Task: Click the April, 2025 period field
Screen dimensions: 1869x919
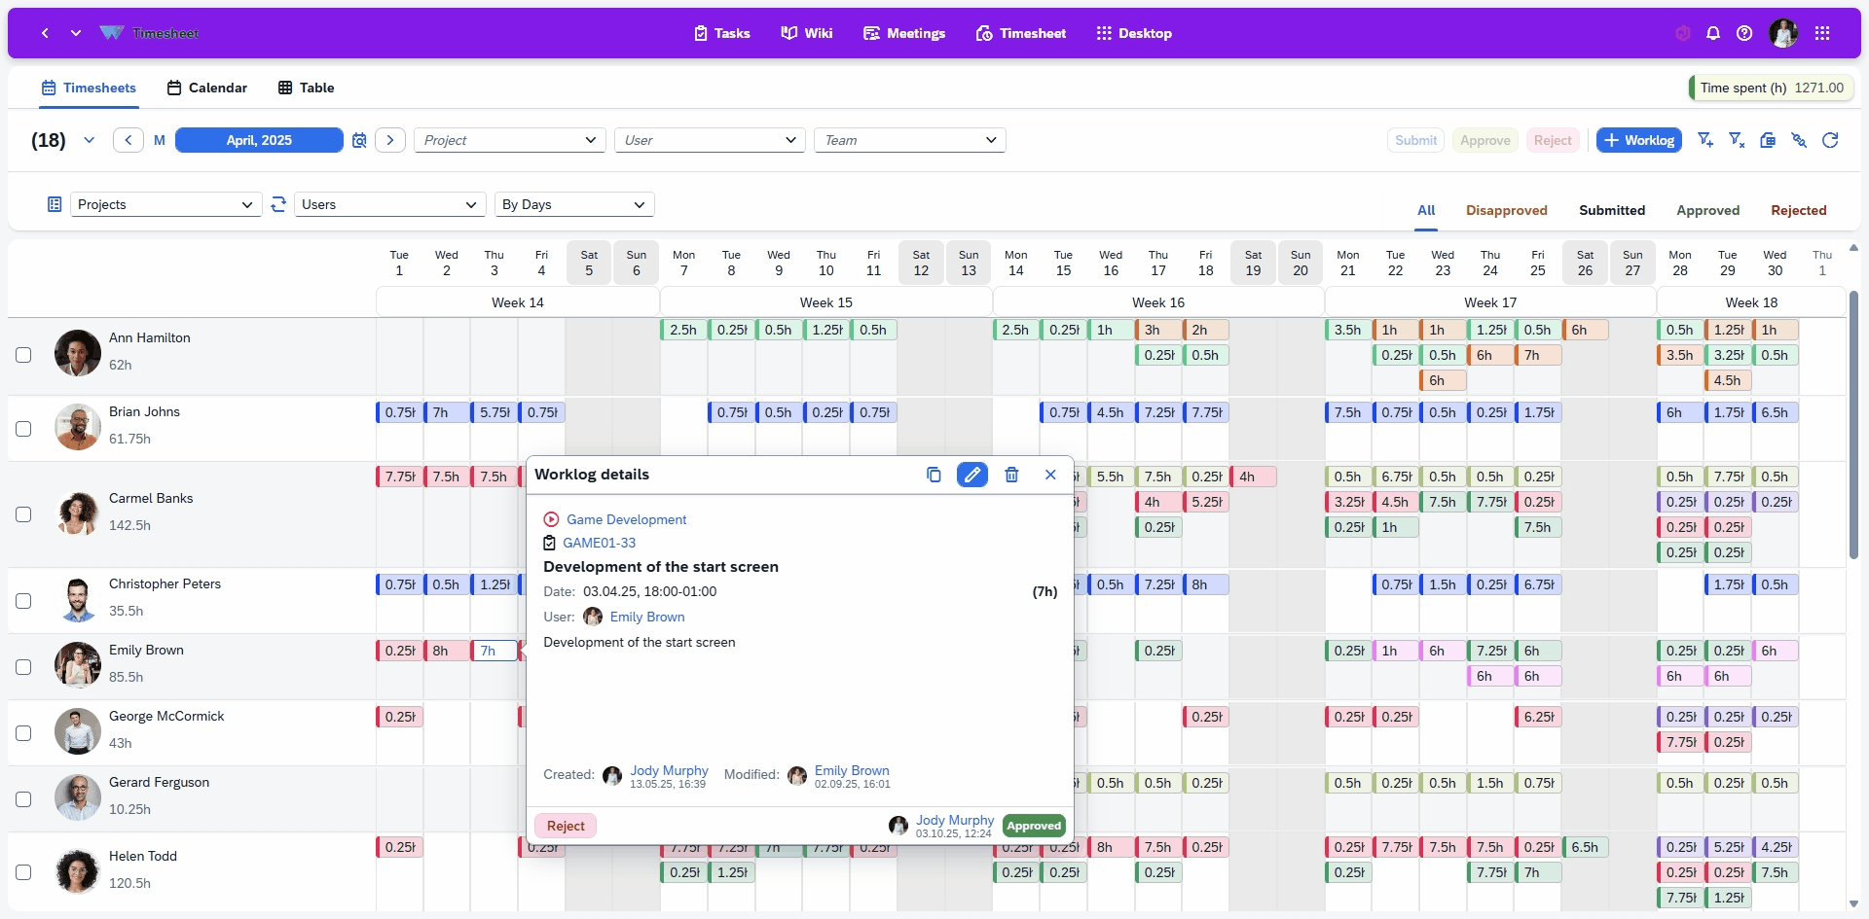Action: 259,140
